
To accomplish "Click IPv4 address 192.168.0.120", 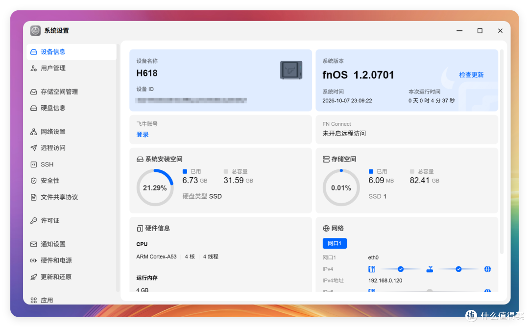I will tap(385, 280).
